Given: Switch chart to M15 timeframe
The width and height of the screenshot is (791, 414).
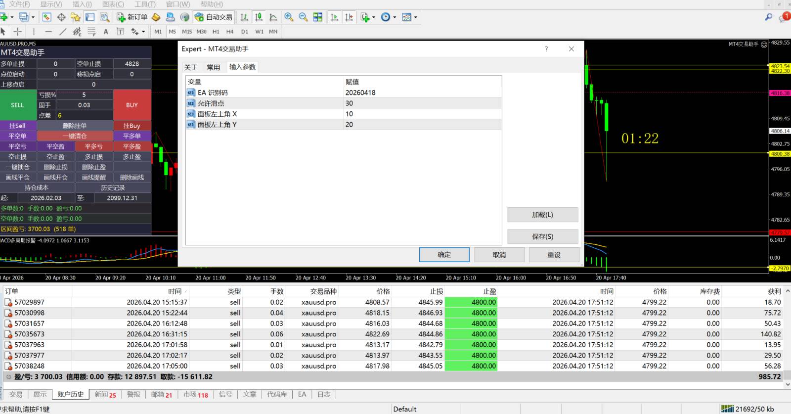Looking at the screenshot, I should pyautogui.click(x=187, y=32).
